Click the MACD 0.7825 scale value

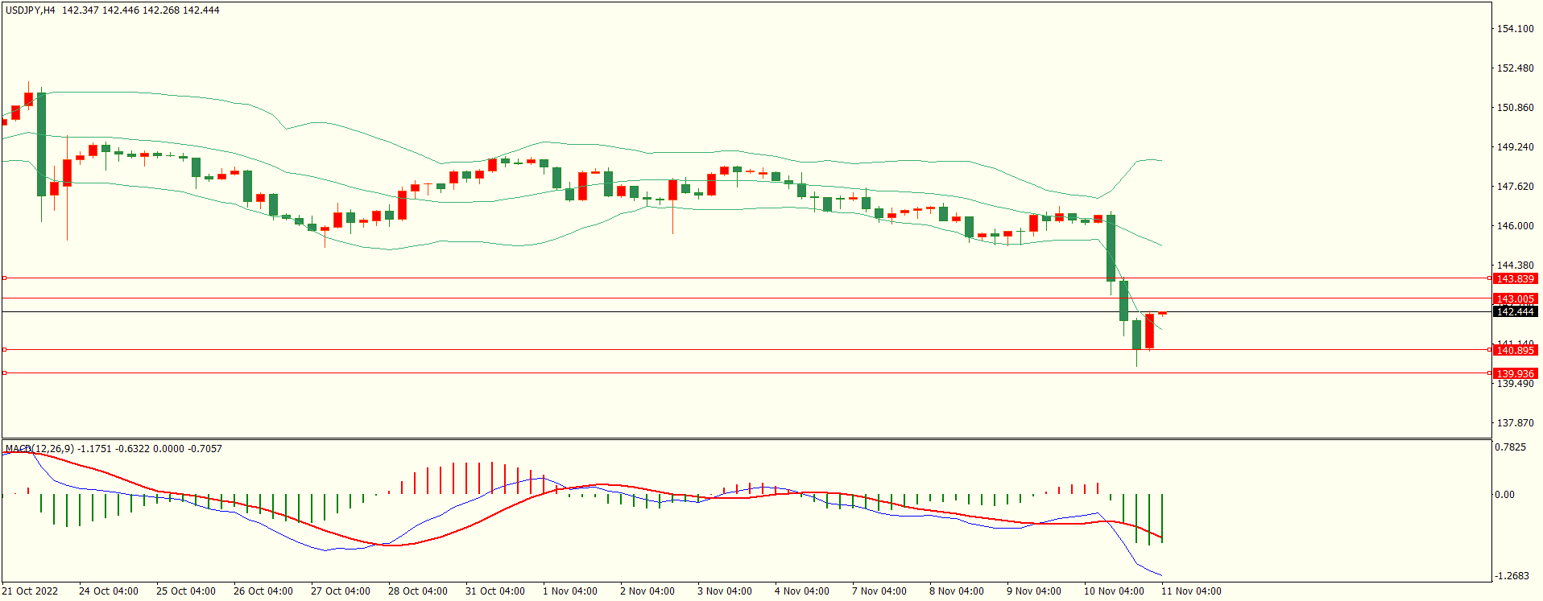1510,447
